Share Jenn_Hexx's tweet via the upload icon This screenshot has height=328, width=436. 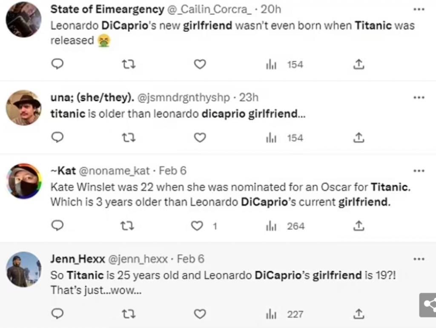coord(359,314)
